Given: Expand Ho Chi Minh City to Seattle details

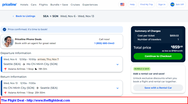Looking at the screenshot, I should pyautogui.click(x=118, y=88).
